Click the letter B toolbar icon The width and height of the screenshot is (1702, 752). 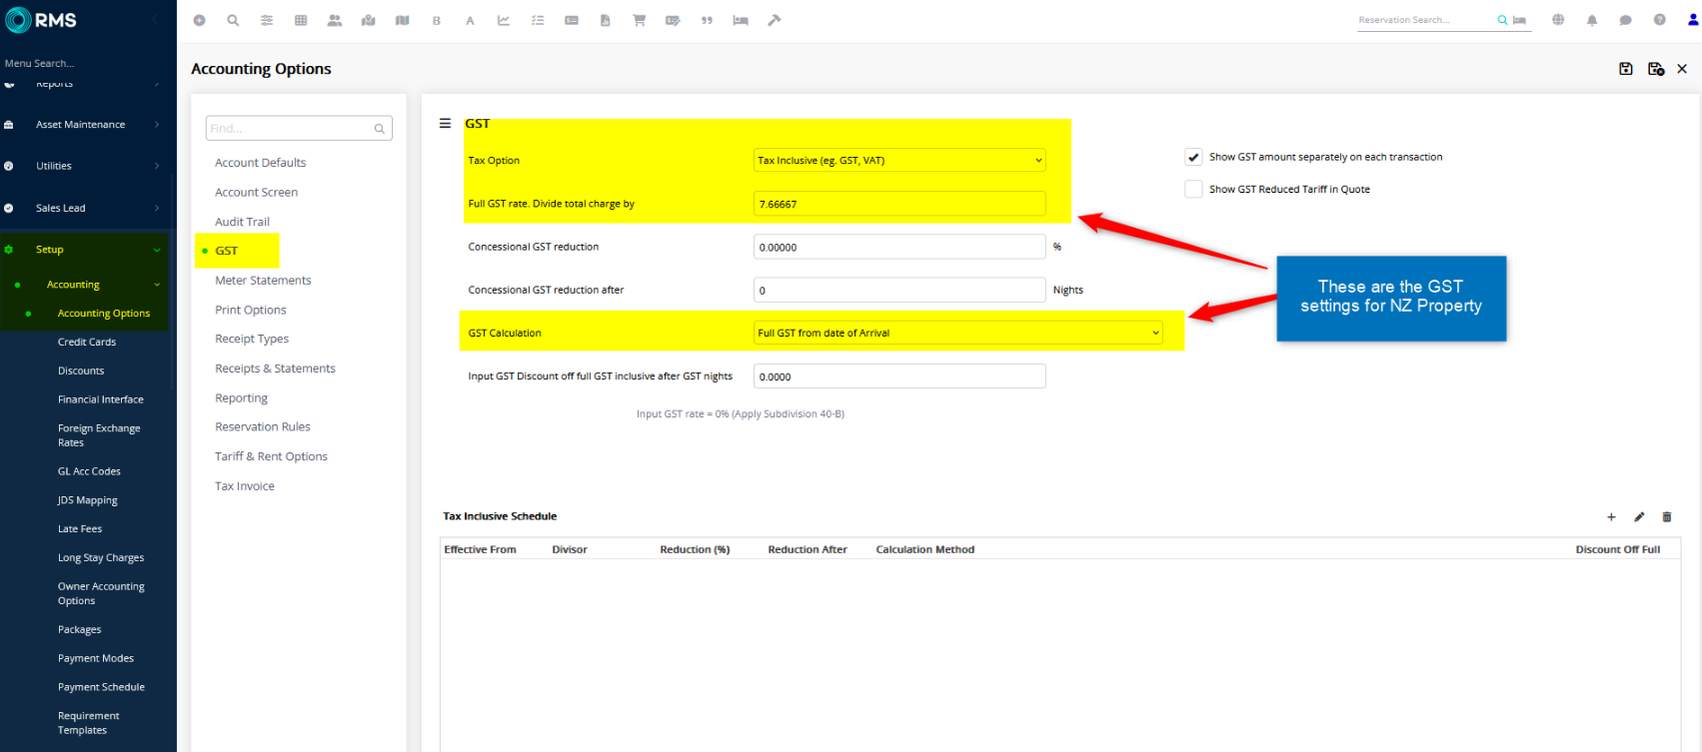pyautogui.click(x=437, y=21)
